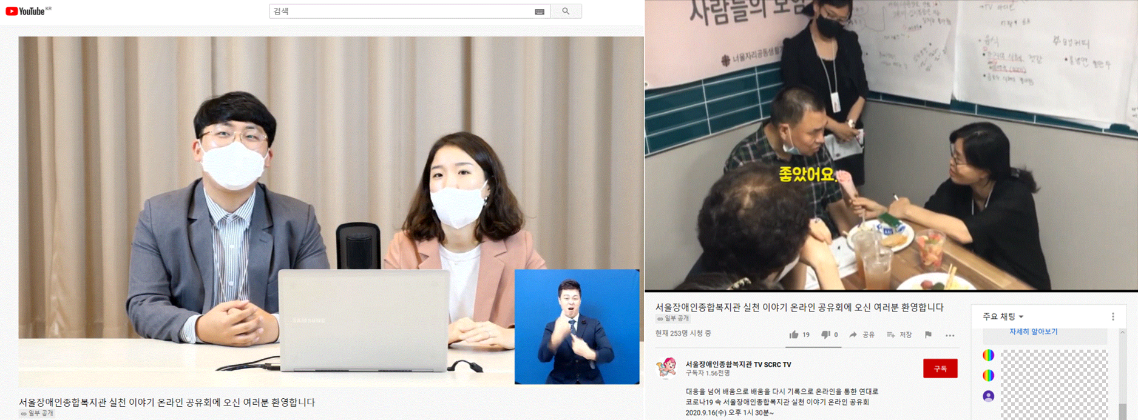The image size is (1138, 420).
Task: Open the channel avatar image
Action: [x=666, y=368]
